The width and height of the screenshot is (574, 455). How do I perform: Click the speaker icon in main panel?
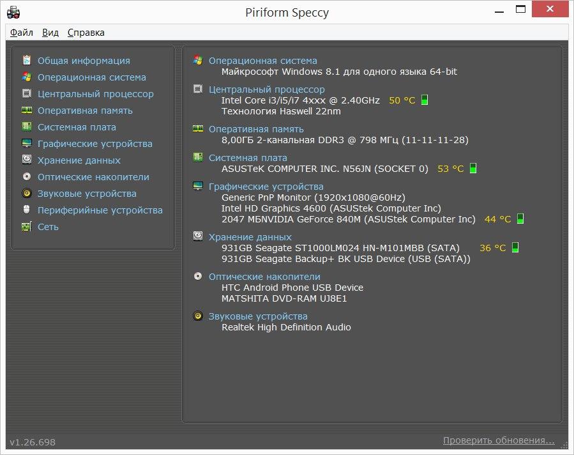198,316
